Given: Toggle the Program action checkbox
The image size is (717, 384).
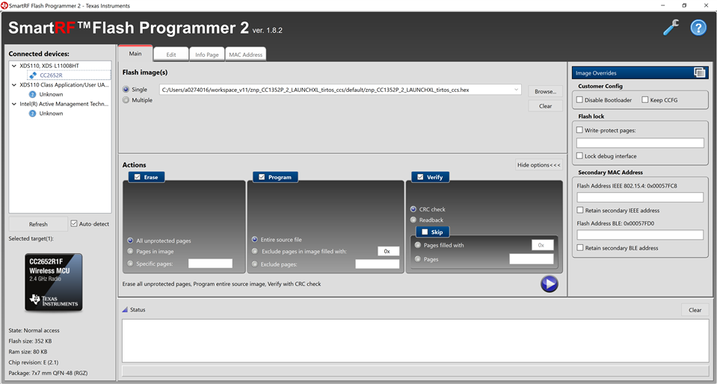Looking at the screenshot, I should (262, 177).
